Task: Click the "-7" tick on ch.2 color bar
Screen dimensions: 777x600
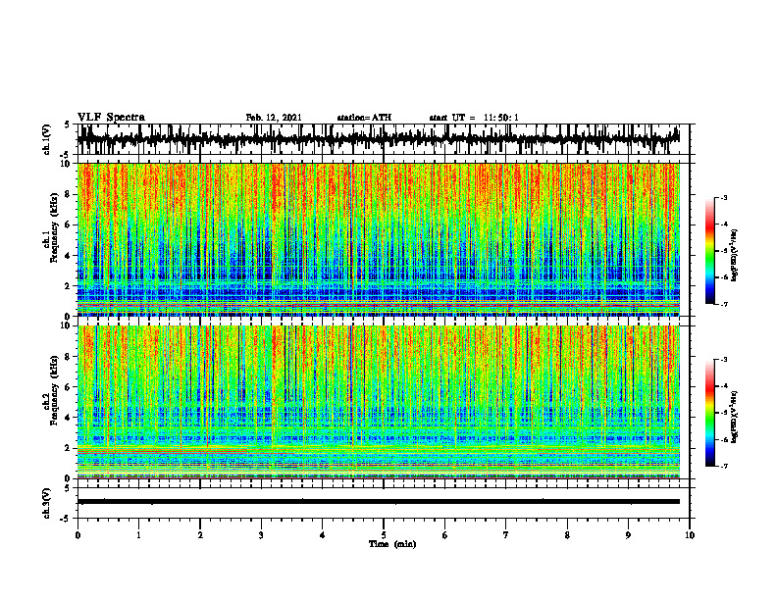Action: coord(723,466)
